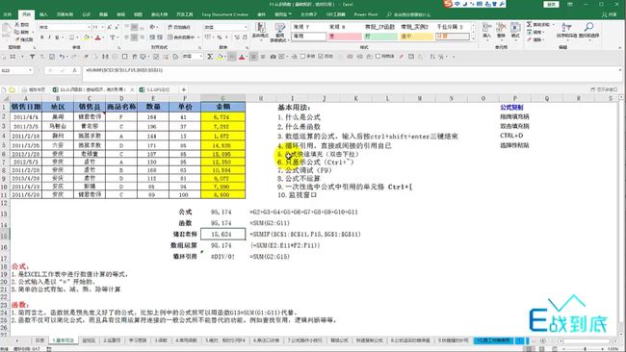Toggle the checked checkbox in quick toolbar
This screenshot has width=626, height=352.
(320, 57)
